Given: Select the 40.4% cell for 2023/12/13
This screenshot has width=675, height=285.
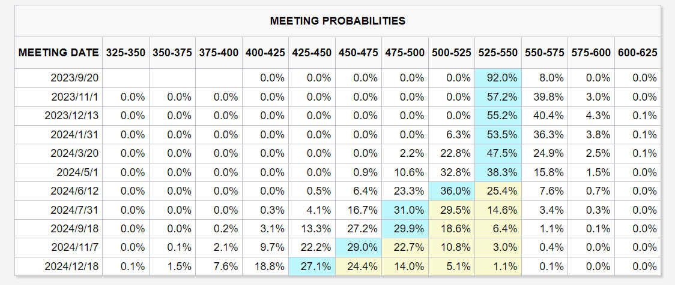Looking at the screenshot, I should click(545, 116).
